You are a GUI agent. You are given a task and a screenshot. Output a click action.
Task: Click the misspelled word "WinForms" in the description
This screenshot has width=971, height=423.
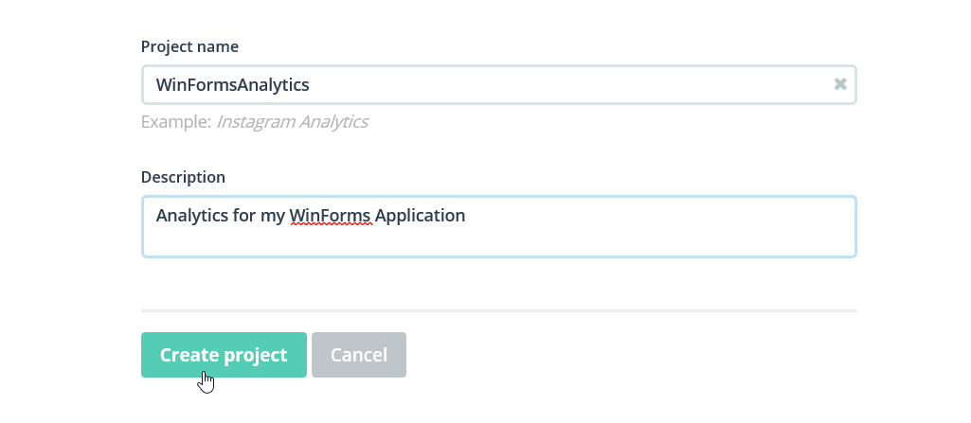point(330,215)
